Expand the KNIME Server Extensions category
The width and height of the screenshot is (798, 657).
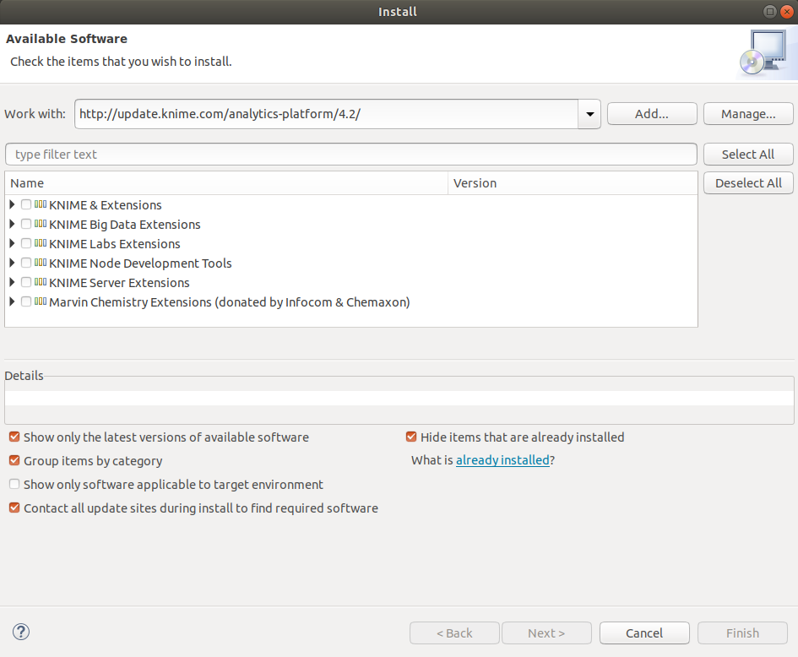pyautogui.click(x=12, y=282)
